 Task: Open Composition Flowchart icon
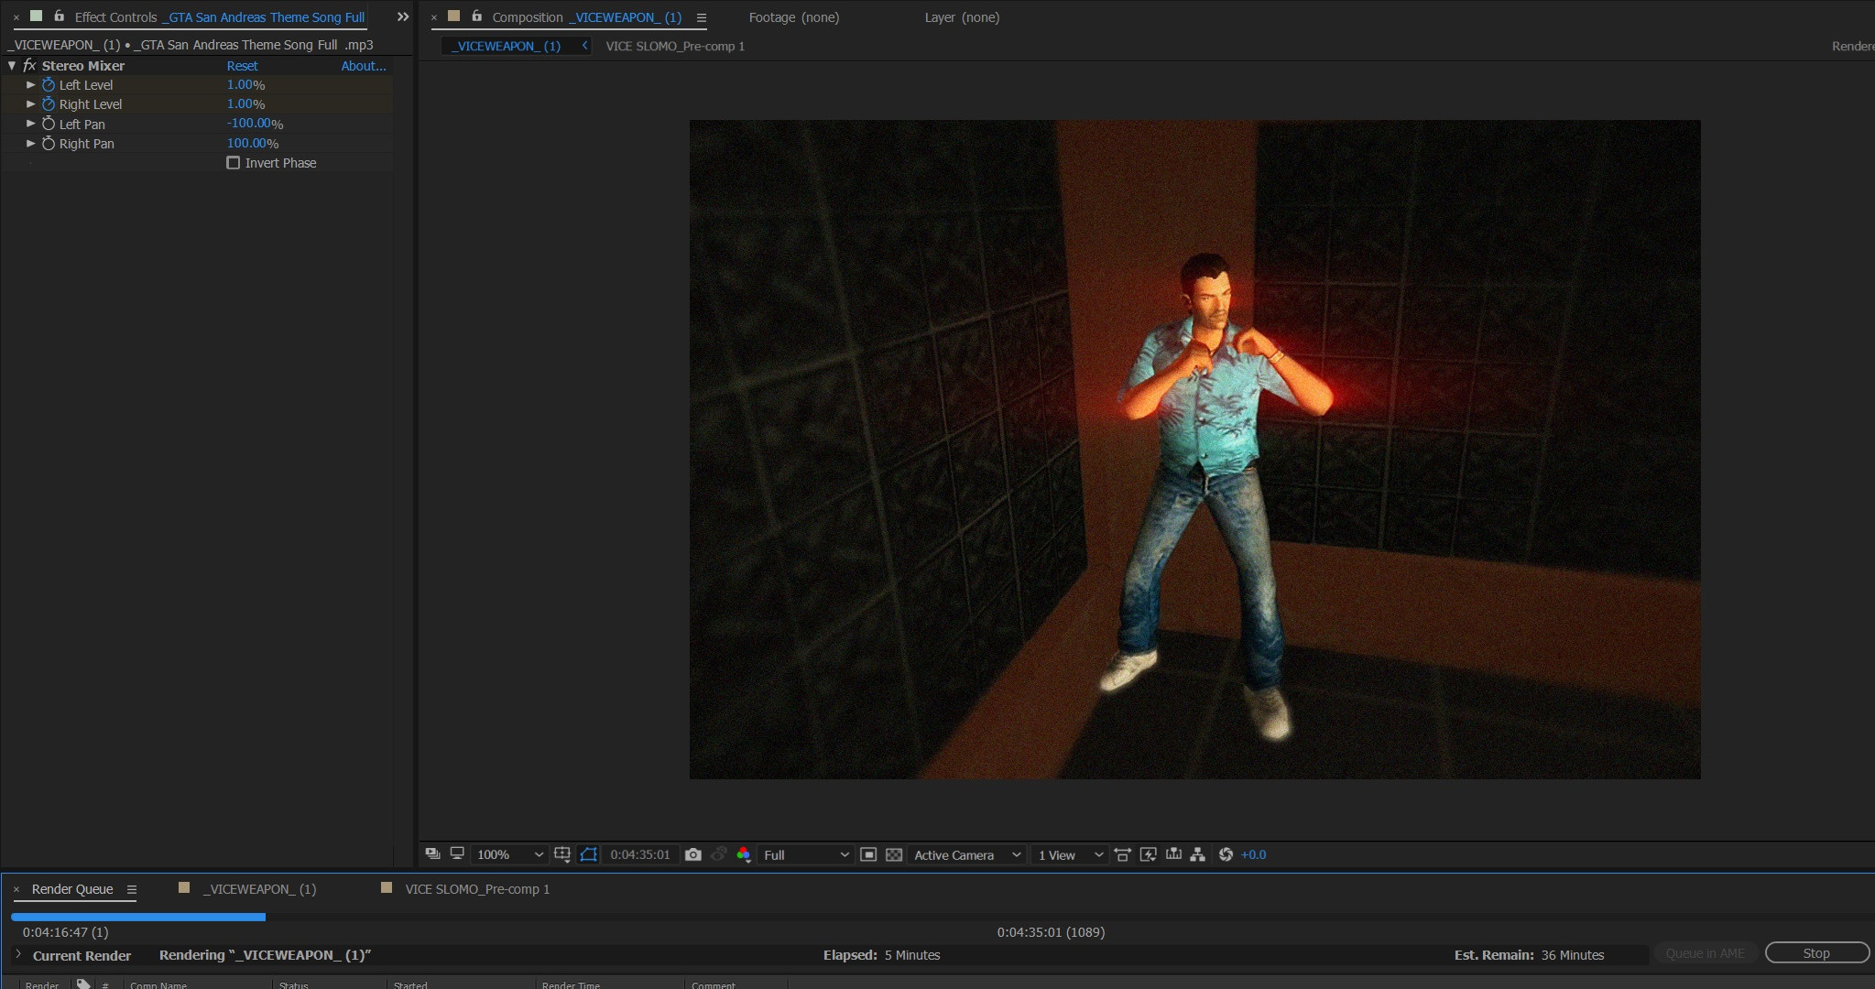click(x=1197, y=854)
